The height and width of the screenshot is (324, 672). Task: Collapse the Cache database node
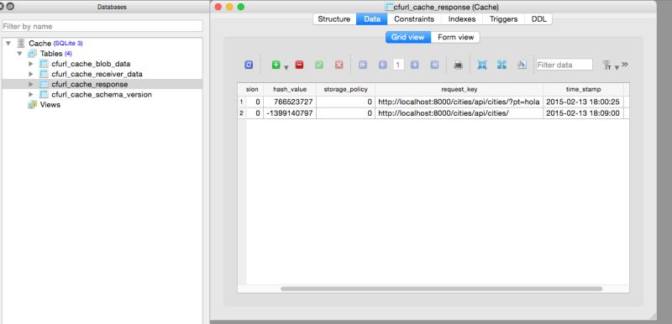8,44
